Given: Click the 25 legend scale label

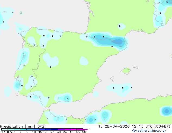Looking at the screenshot, I should coord(53,132).
